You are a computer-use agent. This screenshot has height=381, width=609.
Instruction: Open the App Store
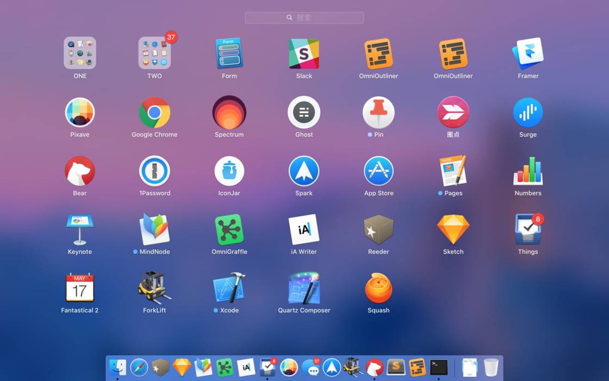coord(378,171)
